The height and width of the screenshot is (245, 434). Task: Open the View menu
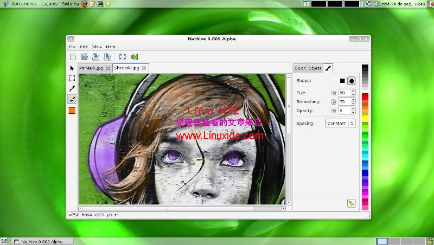(97, 47)
